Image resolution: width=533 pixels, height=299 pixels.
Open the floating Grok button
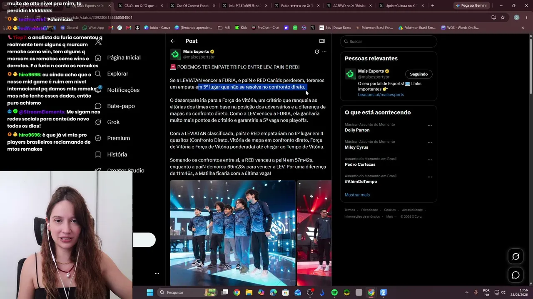tap(516, 256)
